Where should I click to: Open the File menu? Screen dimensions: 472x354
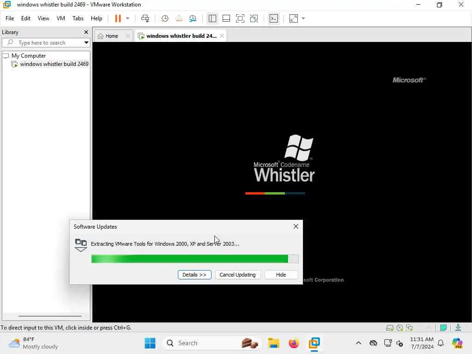pos(10,18)
